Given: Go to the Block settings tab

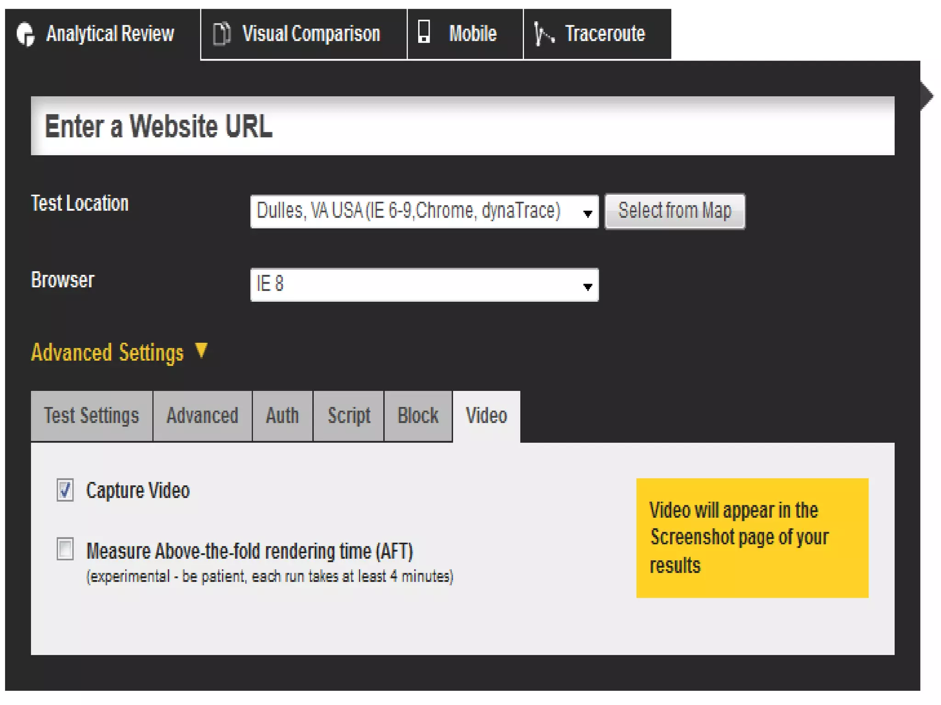Looking at the screenshot, I should coord(418,416).
